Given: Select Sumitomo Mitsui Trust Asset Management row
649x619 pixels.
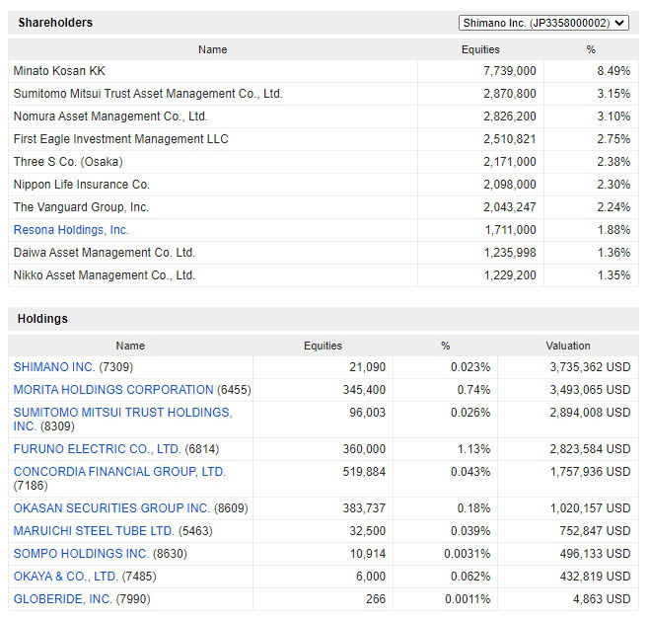Looking at the screenshot, I should coord(324,94).
